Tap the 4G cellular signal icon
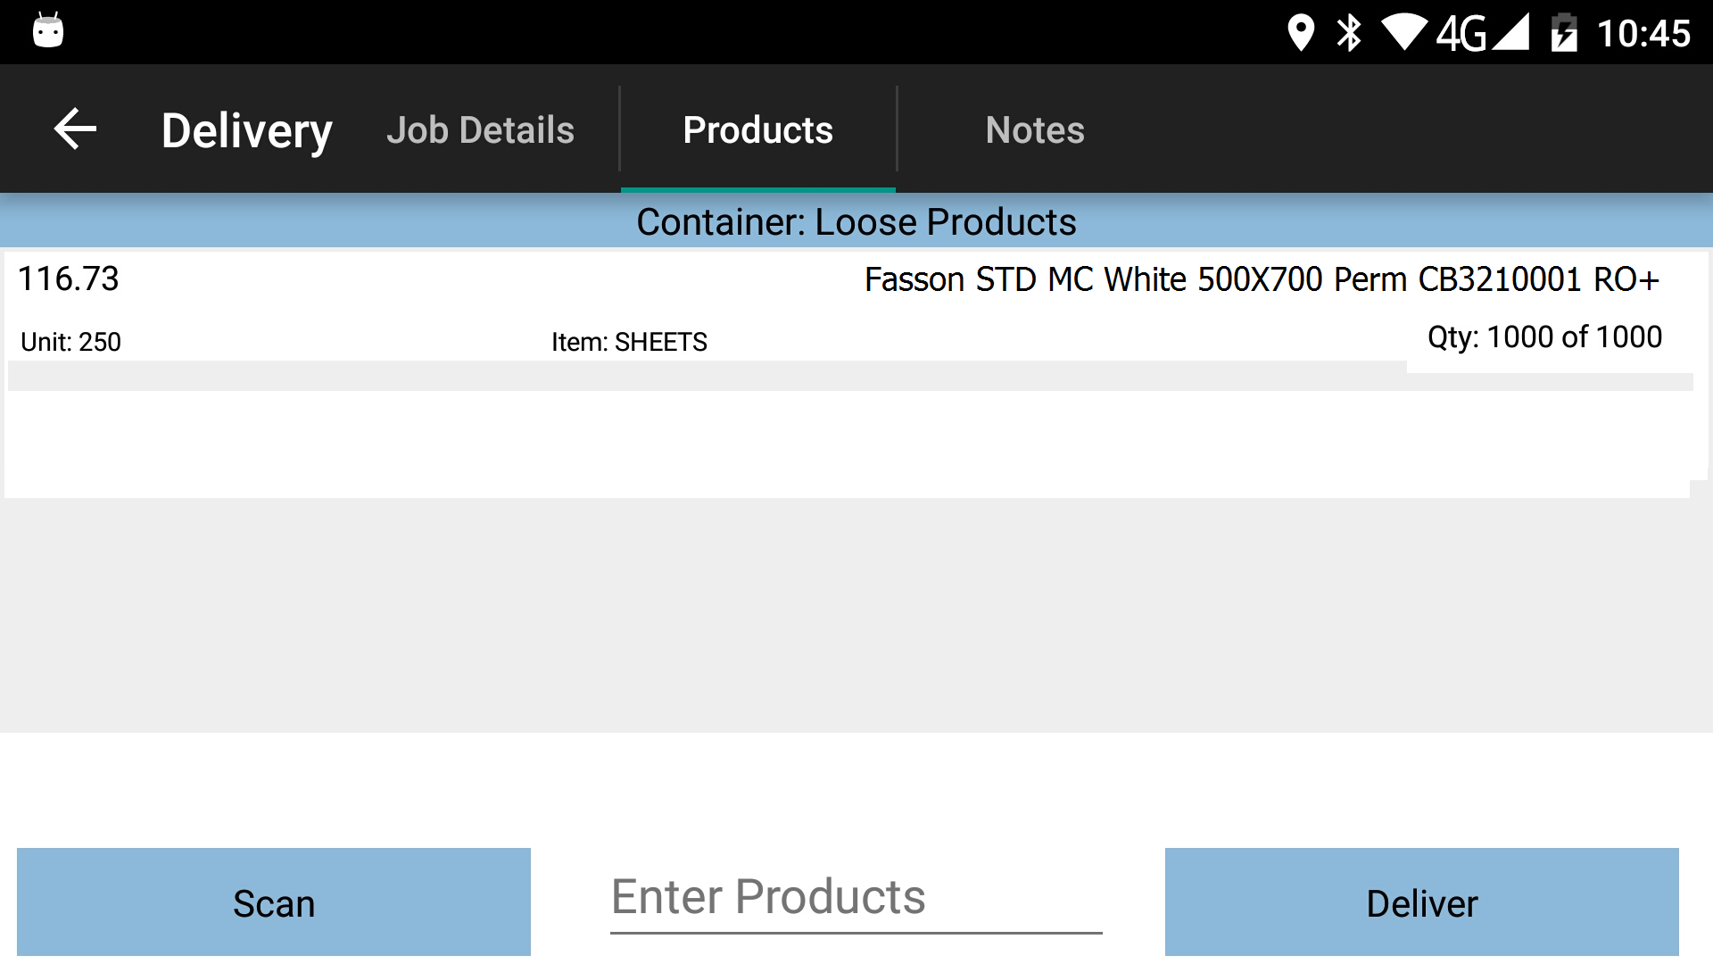The image size is (1713, 964). click(1482, 33)
